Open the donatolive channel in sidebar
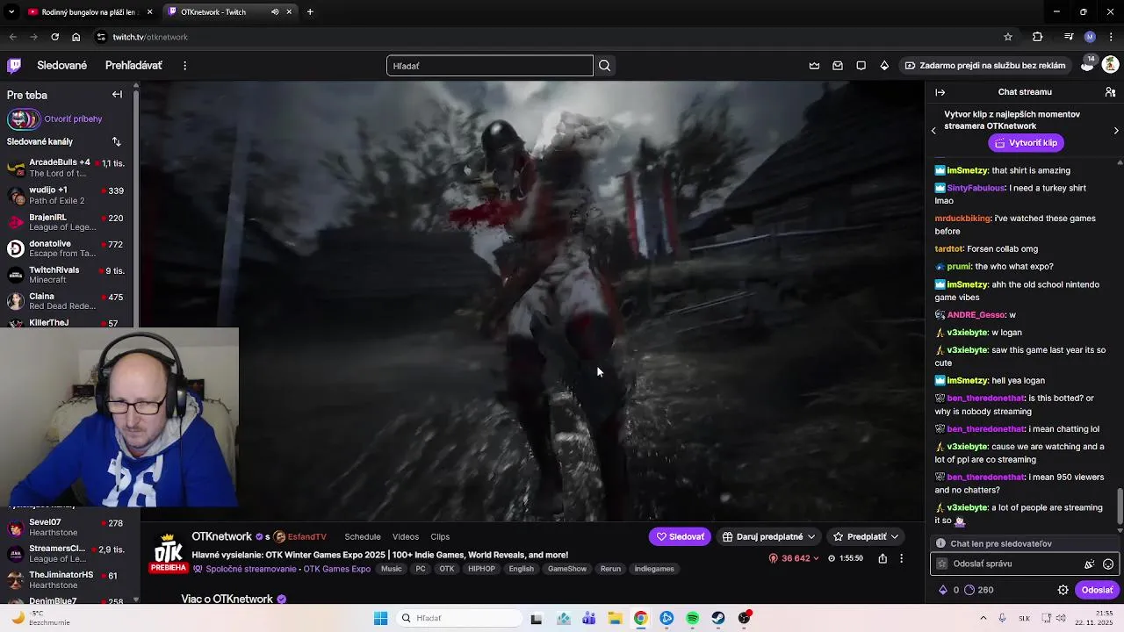This screenshot has height=632, width=1124. click(x=66, y=248)
